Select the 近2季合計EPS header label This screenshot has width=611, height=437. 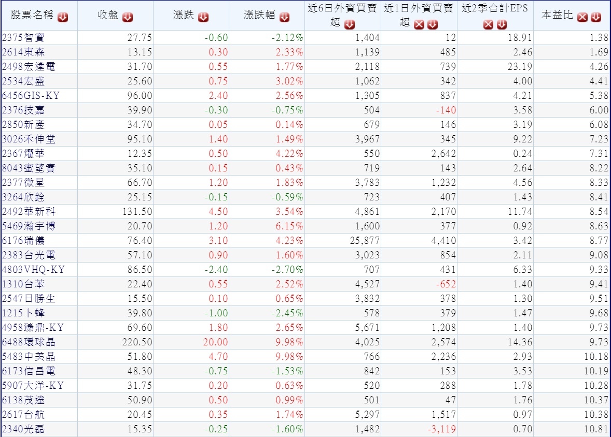pos(495,8)
